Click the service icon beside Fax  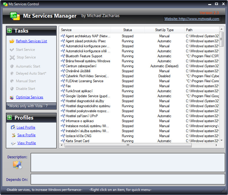point(63,86)
